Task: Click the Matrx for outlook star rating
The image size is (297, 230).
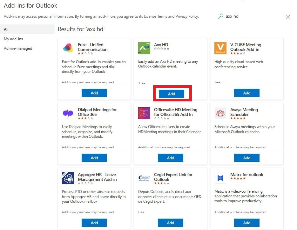Action: point(238,179)
